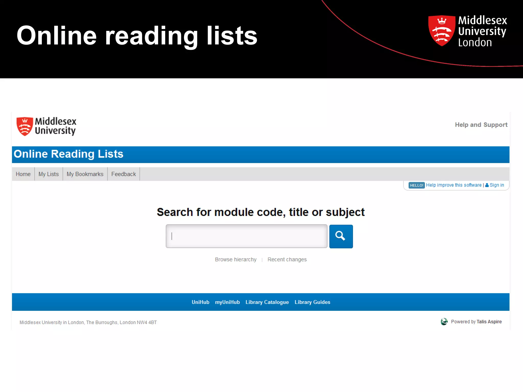523x392 pixels.
Task: Click Recent changes link
Action: [x=287, y=260]
